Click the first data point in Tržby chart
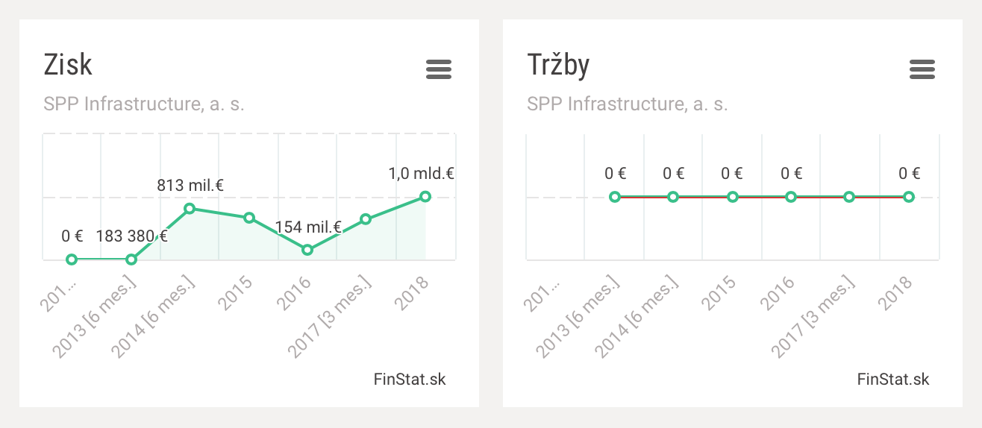The image size is (982, 428). click(x=615, y=197)
